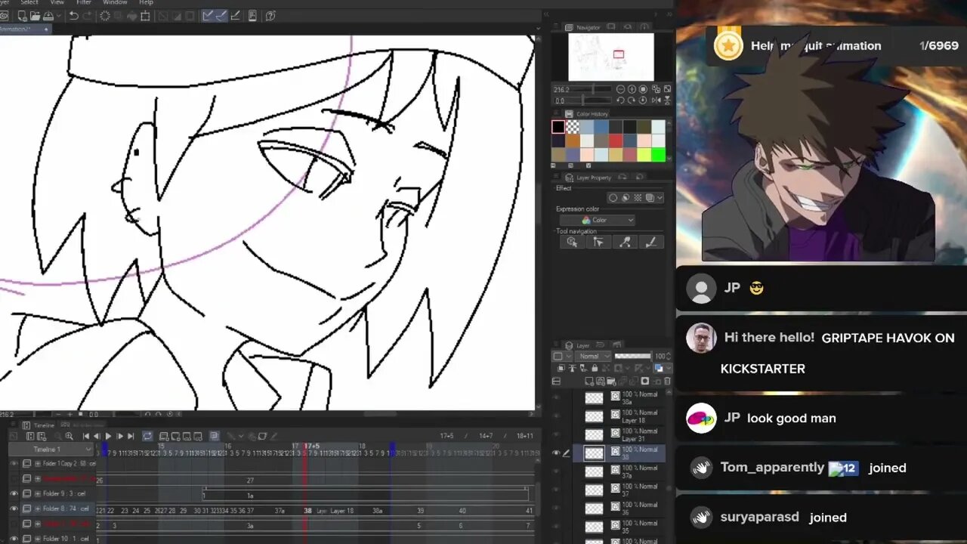Expand Folder 8 in Timeline
Screen dimensions: 967x544
(x=38, y=508)
